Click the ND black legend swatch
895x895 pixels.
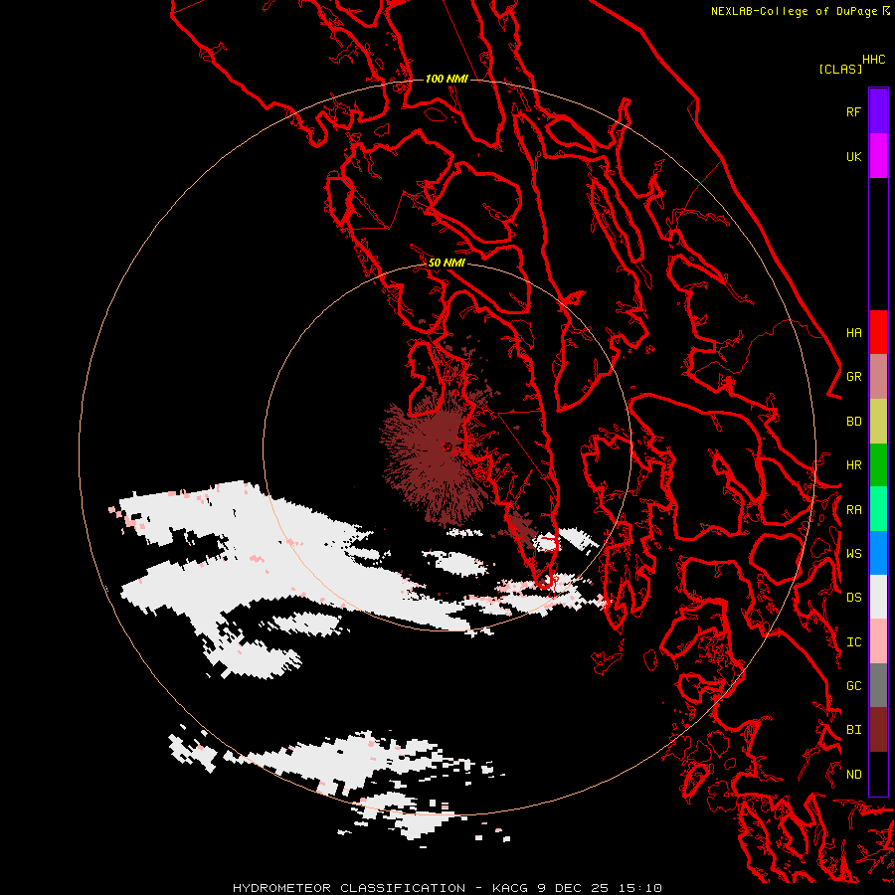(x=878, y=774)
